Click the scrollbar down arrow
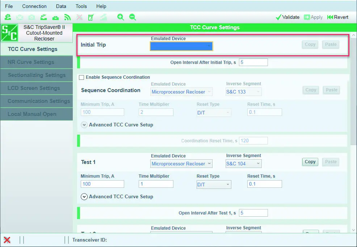357x247 pixels. (x=353, y=230)
